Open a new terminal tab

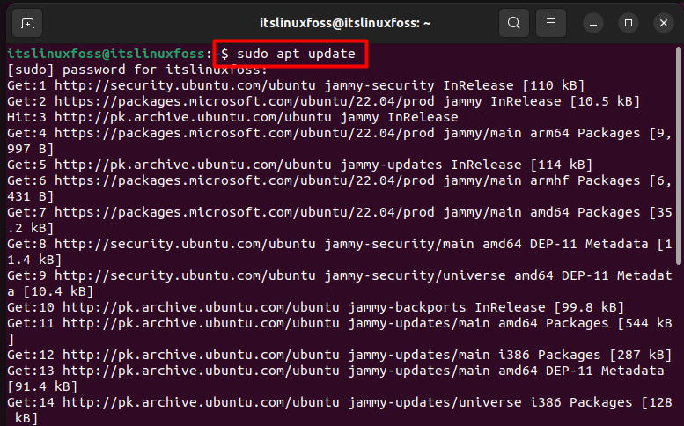click(x=27, y=23)
